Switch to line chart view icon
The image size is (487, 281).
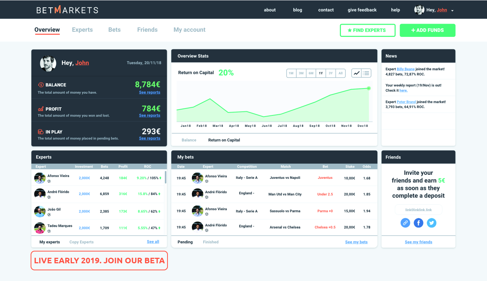point(356,73)
